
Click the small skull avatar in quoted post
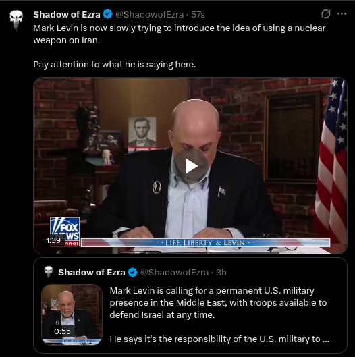click(49, 272)
